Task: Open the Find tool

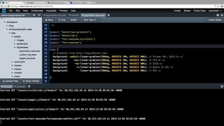Action: [x=62, y=20]
